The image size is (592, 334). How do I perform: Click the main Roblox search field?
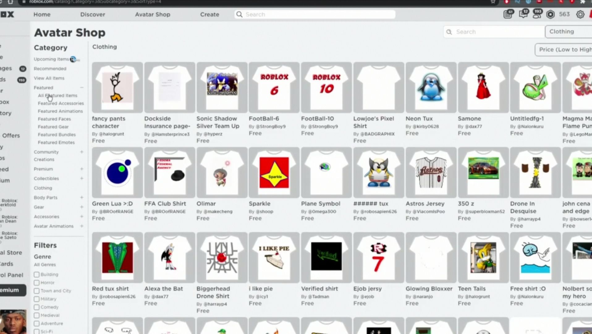315,14
